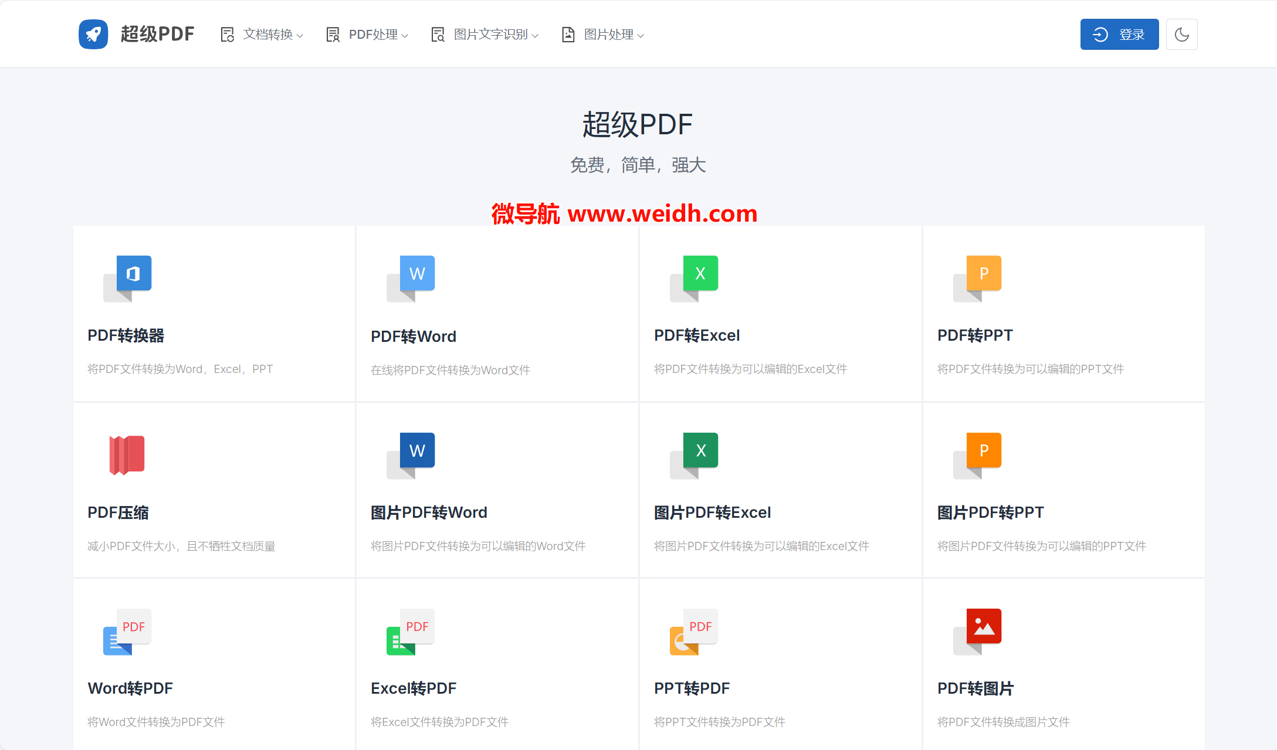Click the 图片PDF转Excel dark green X icon
Screen dimensions: 1277x750
click(x=694, y=456)
